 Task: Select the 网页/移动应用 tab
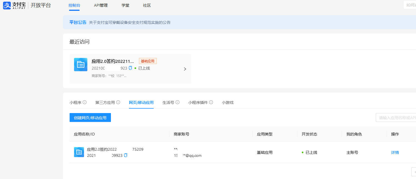click(x=141, y=103)
